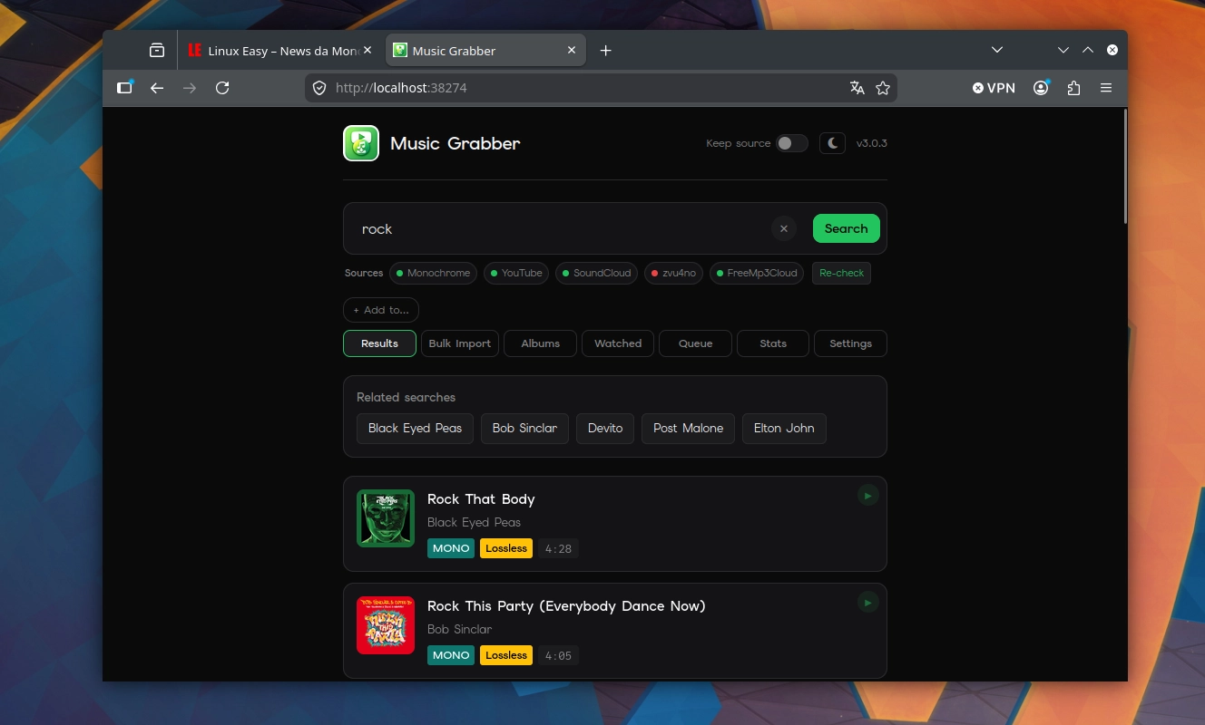Open the Albums tab
The image size is (1205, 725).
click(541, 343)
